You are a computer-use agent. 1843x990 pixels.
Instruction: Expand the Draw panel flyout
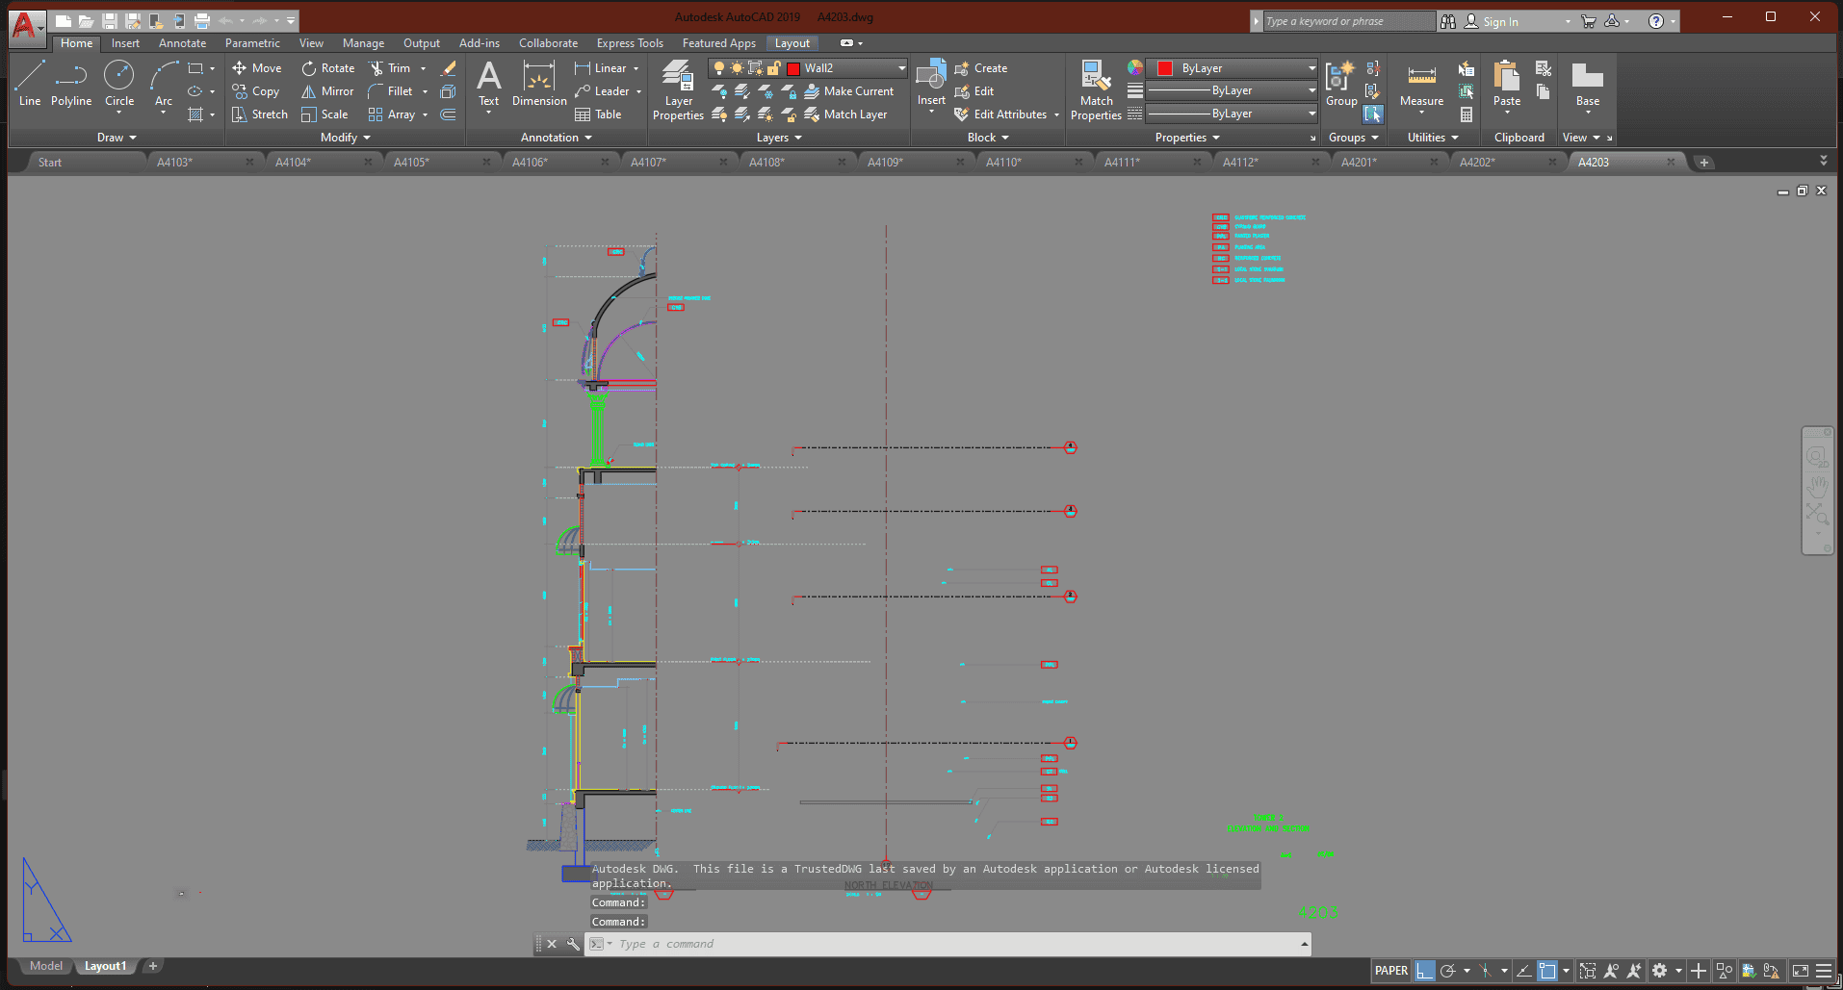[117, 138]
